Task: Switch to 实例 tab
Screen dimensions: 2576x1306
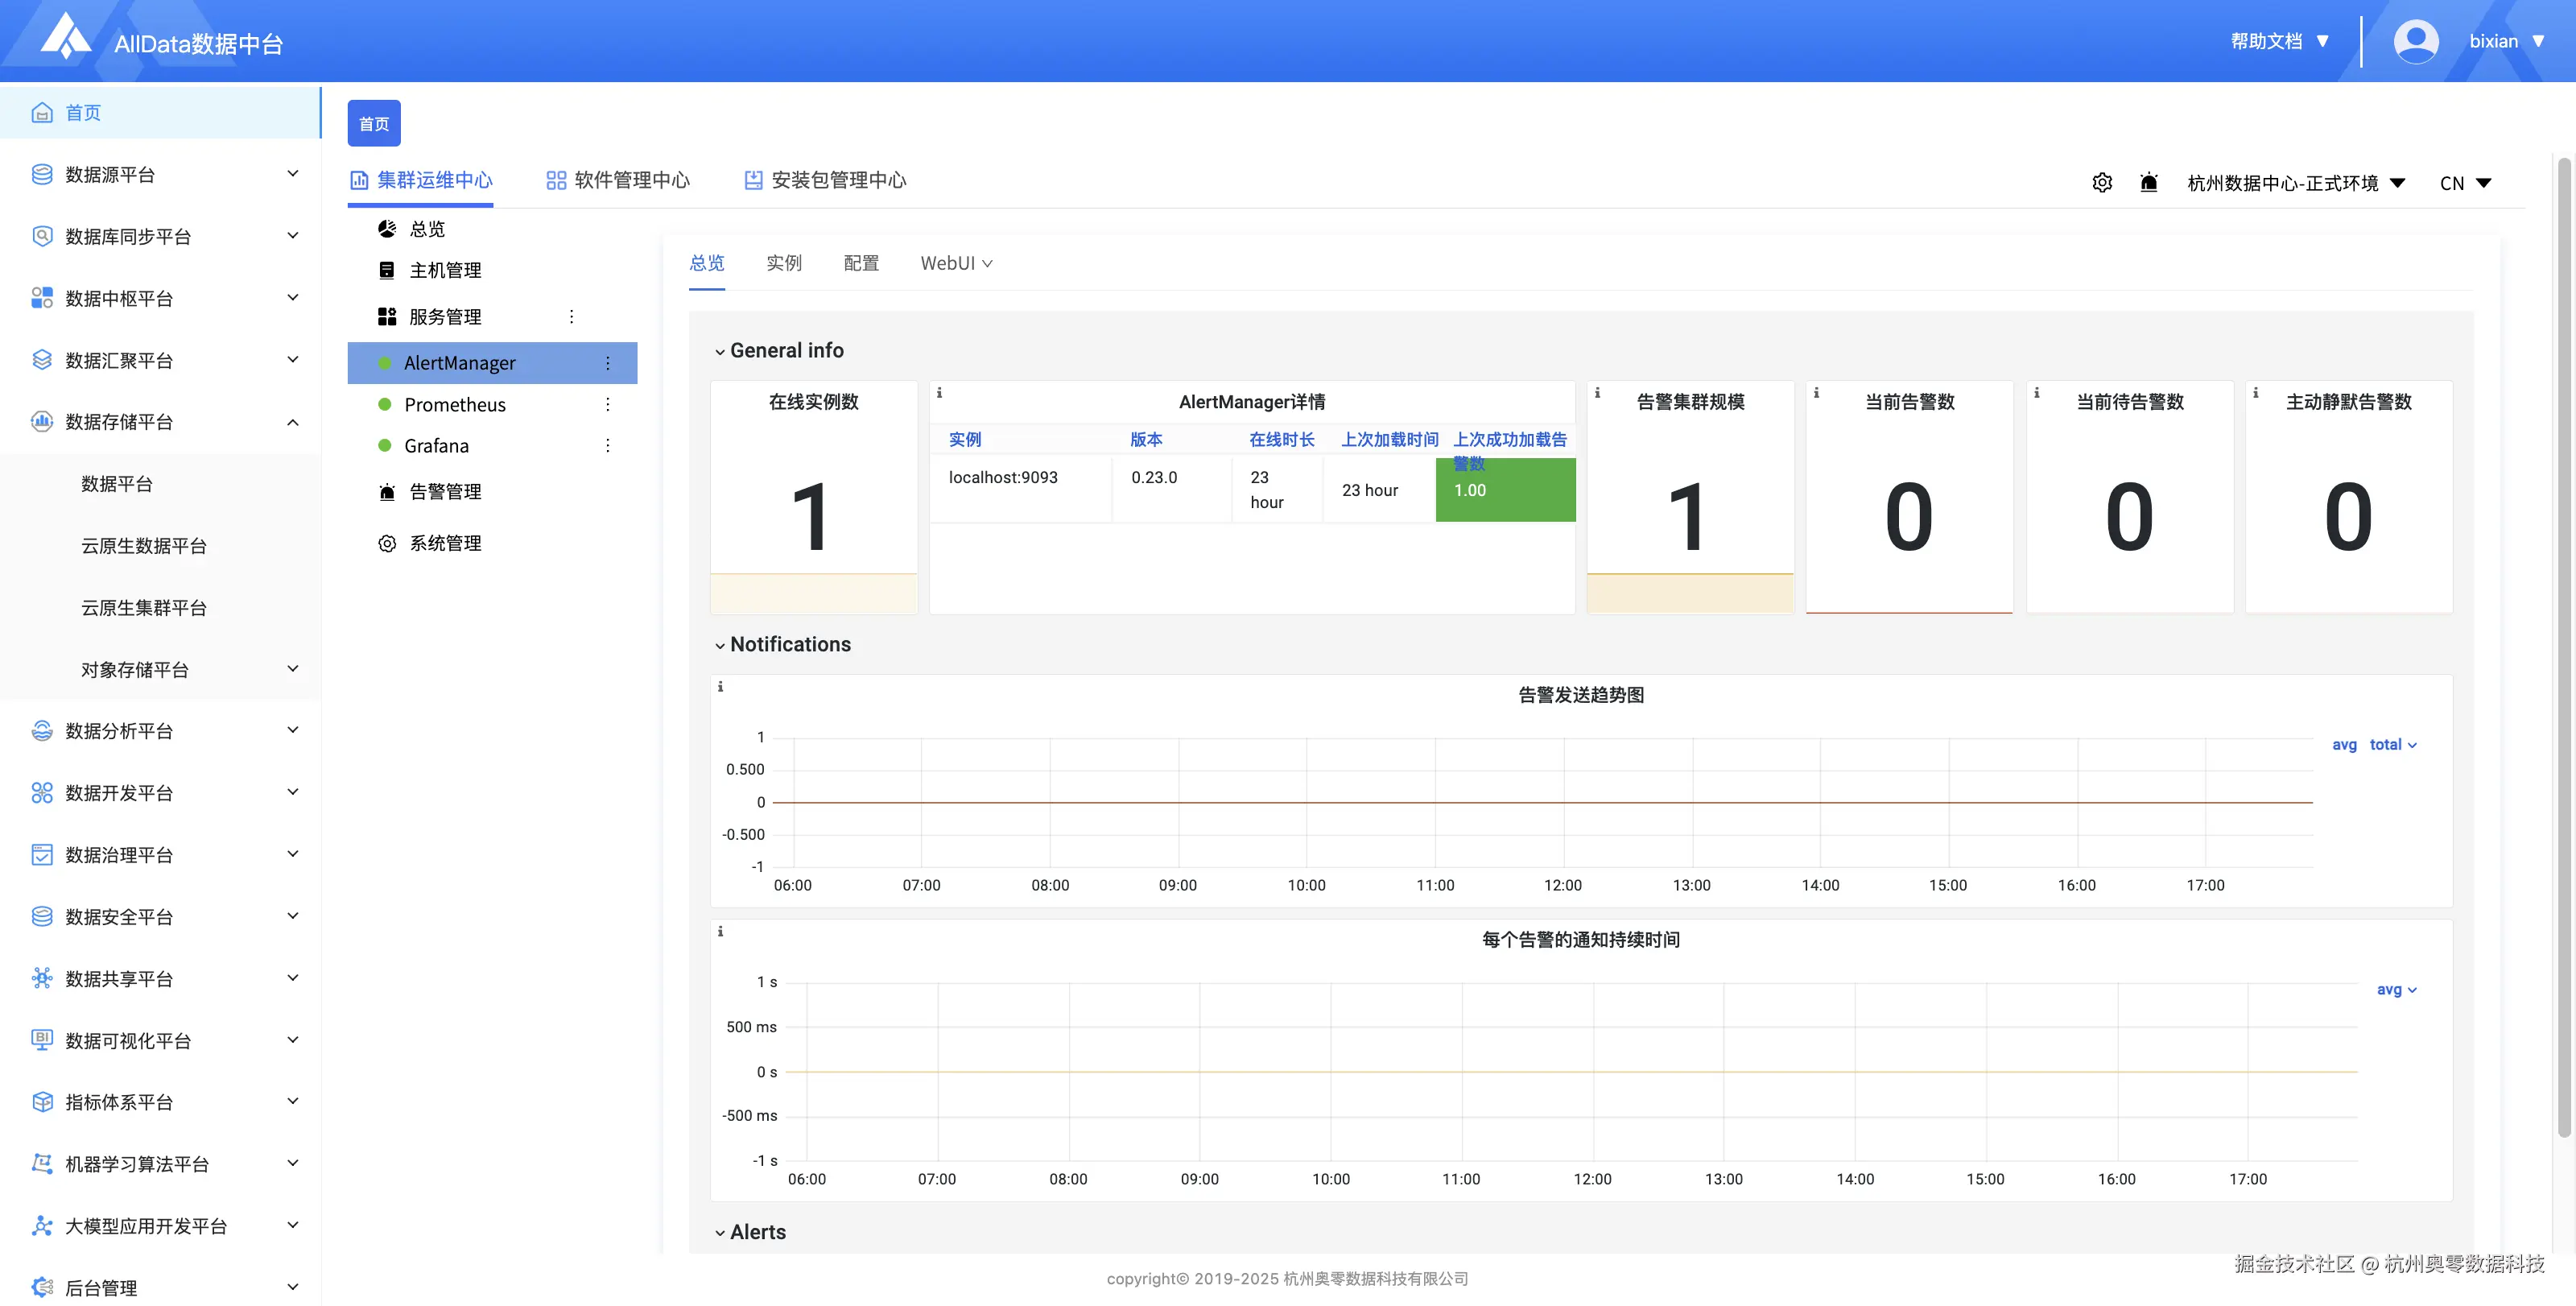Action: coord(784,263)
